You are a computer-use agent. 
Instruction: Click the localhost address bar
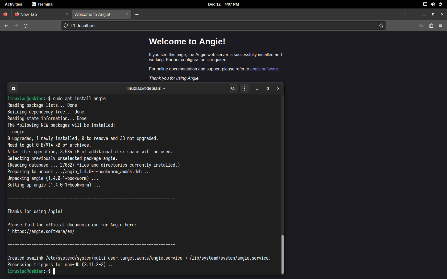click(223, 26)
